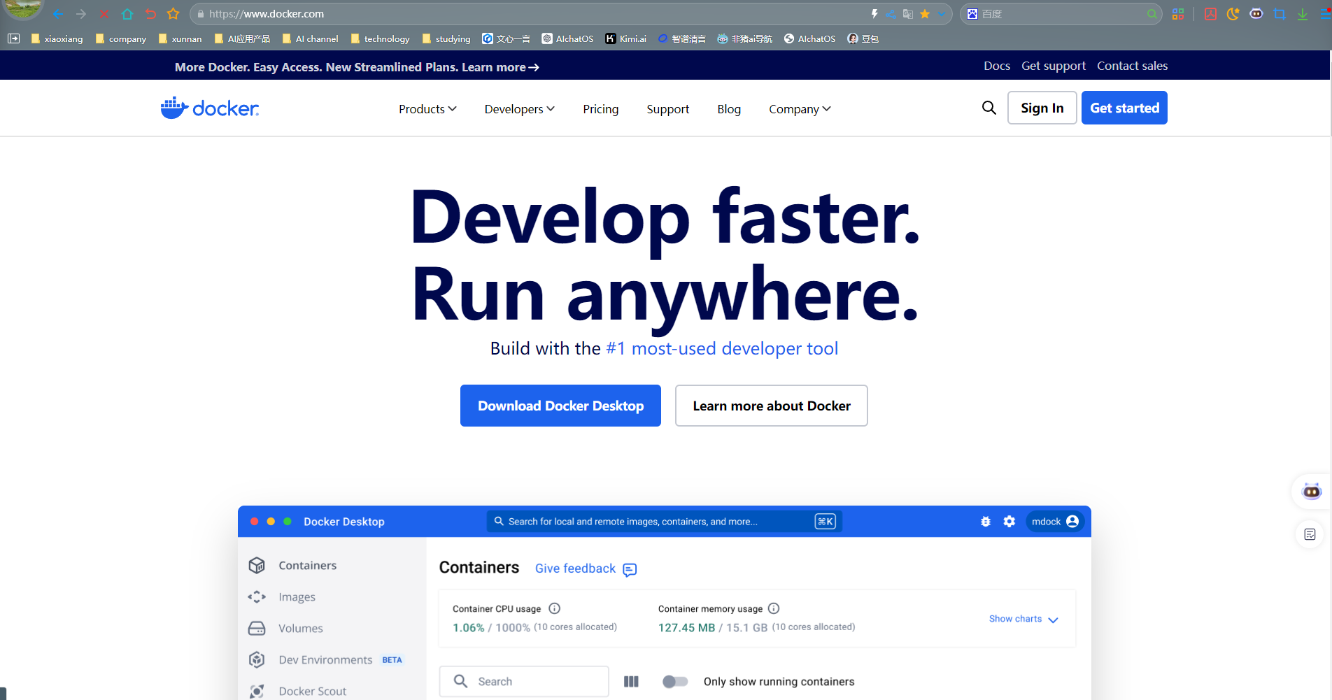Open Docker Desktop settings gear icon
The image size is (1332, 700).
pyautogui.click(x=1009, y=522)
